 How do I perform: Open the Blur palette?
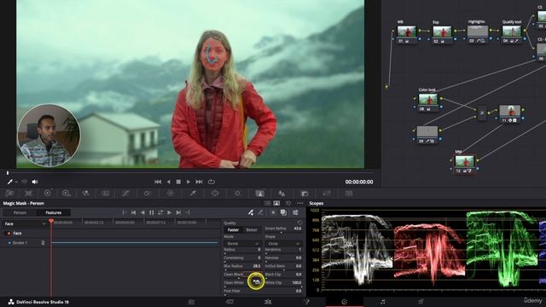point(282,194)
